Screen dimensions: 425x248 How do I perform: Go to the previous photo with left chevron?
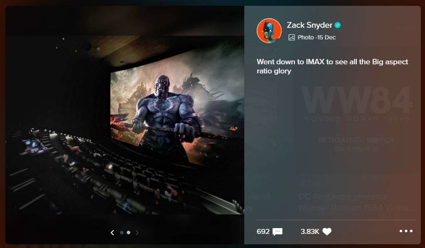pos(112,233)
